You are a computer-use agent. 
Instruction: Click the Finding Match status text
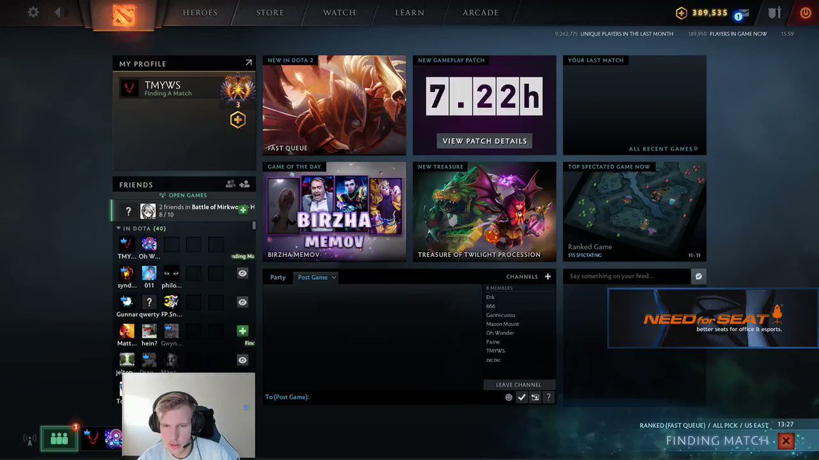tap(717, 440)
